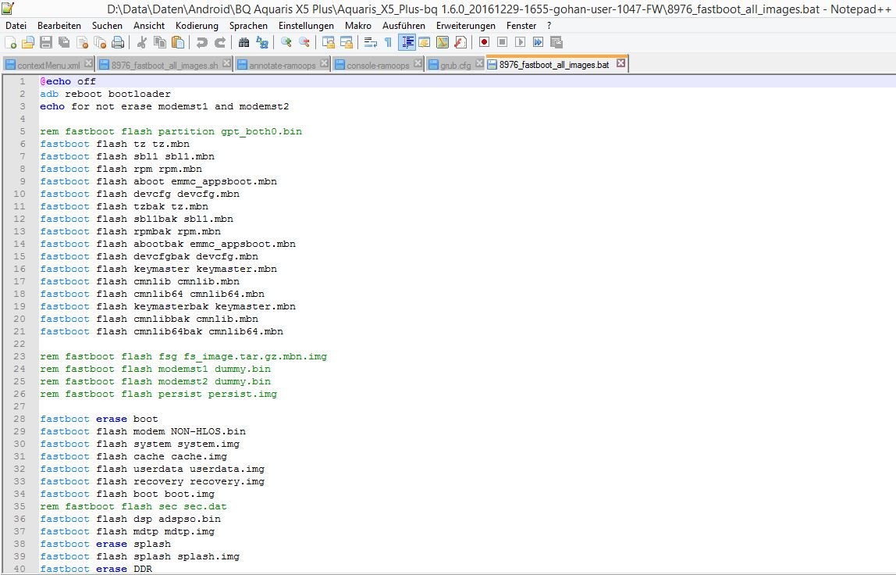Open the Makro menu

pyautogui.click(x=358, y=26)
